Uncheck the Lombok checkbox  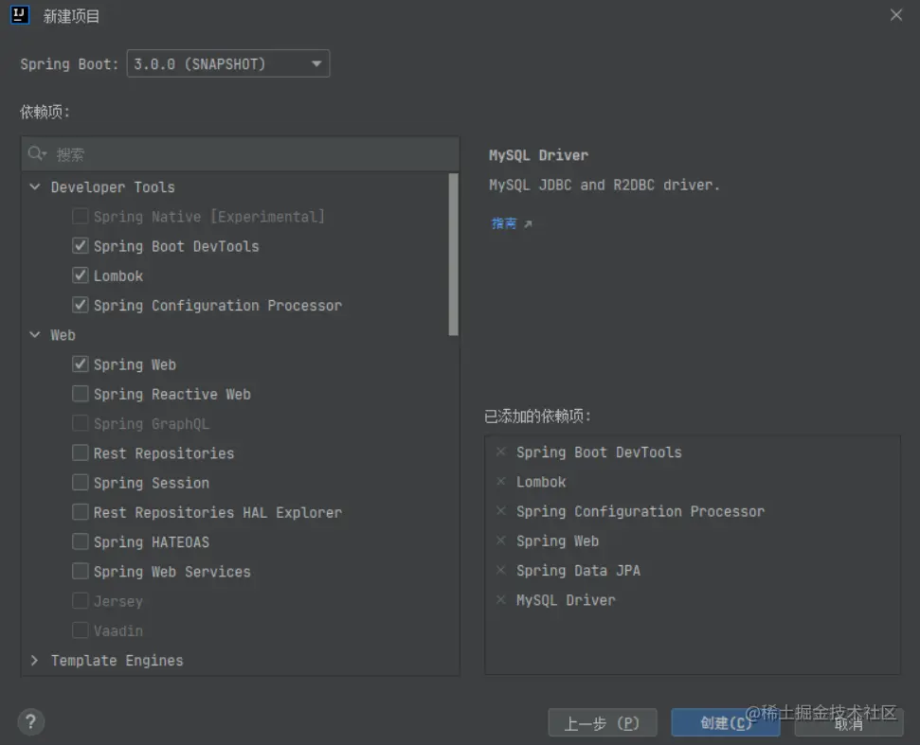(x=81, y=275)
